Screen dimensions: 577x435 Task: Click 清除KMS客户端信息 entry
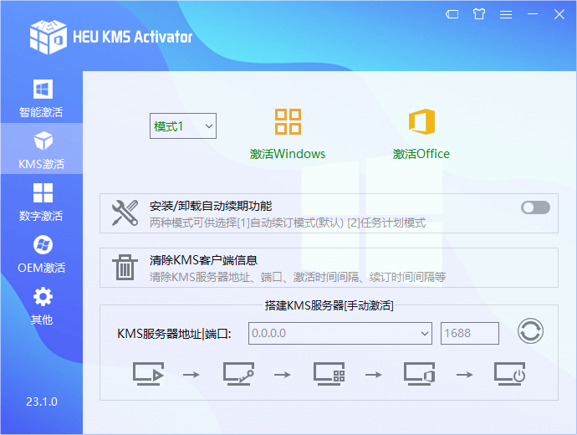pos(329,268)
